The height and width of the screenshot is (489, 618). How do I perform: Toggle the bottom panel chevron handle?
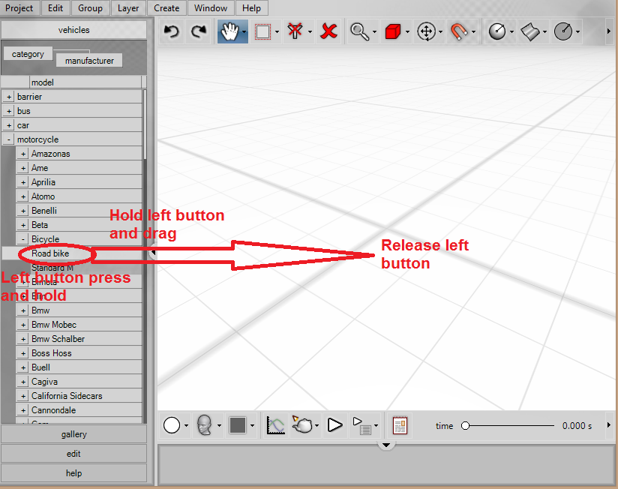click(386, 445)
